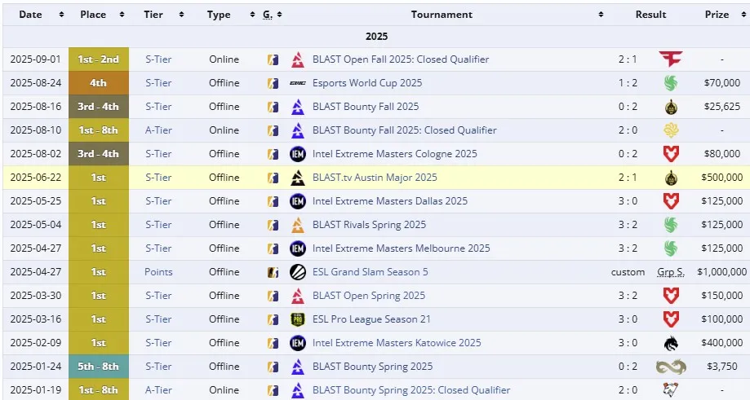Click S-Tier link in Esports World Cup row
750x400 pixels.
(158, 83)
